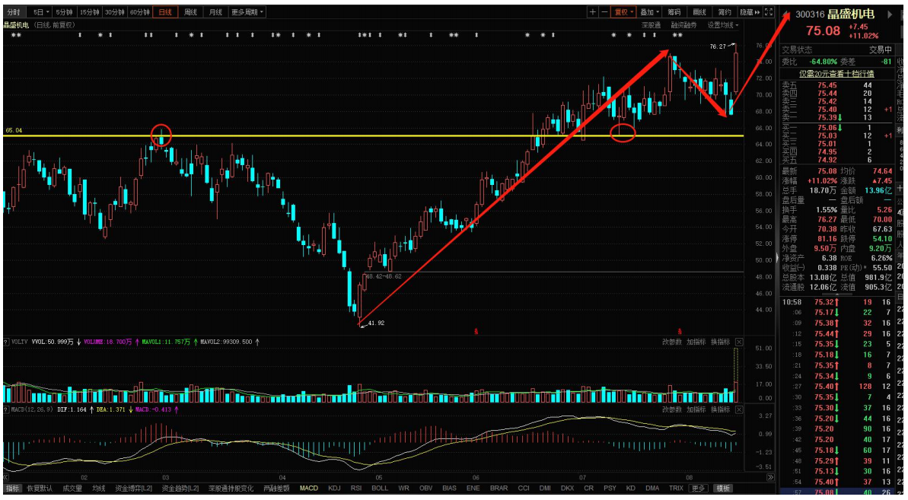This screenshot has height=500, width=908.
Task: Click 融资融券 link
Action: click(x=684, y=25)
